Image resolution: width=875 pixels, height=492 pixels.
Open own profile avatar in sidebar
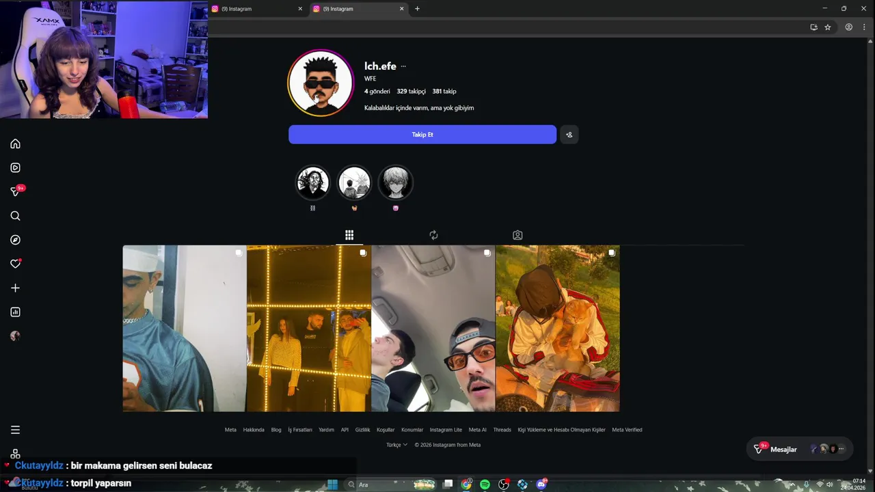pos(15,336)
